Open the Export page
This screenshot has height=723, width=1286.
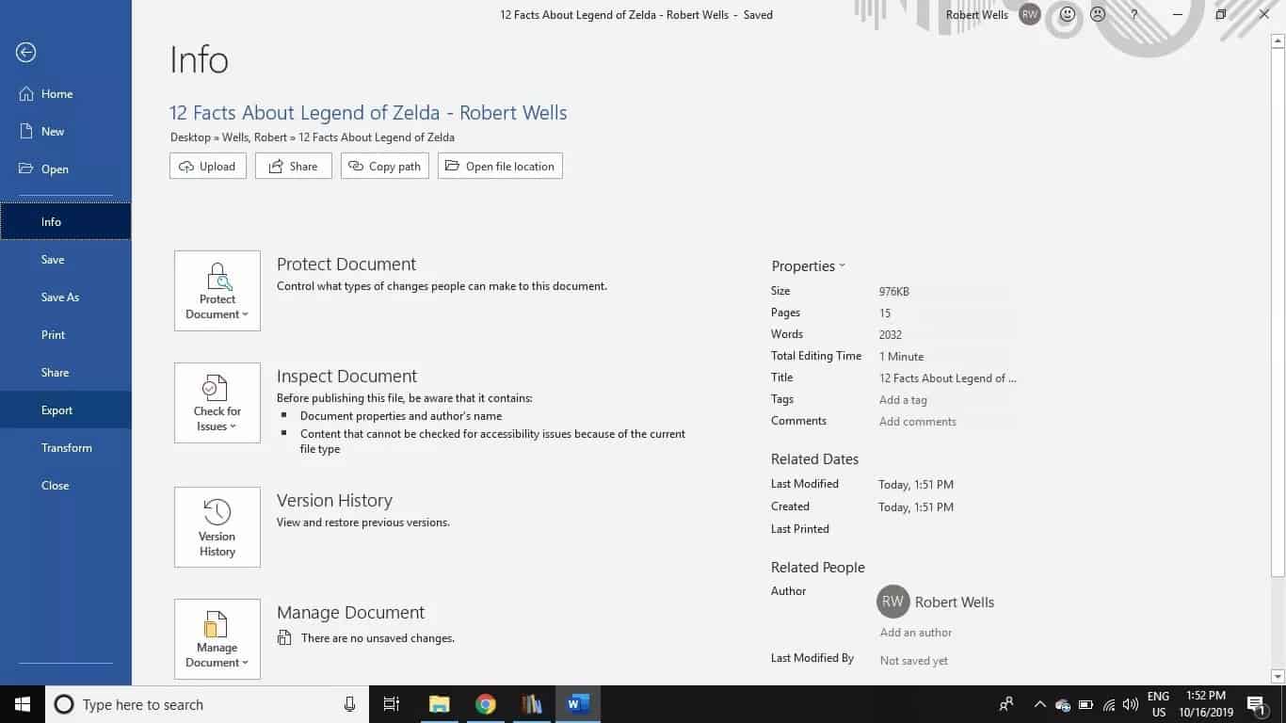pyautogui.click(x=66, y=410)
